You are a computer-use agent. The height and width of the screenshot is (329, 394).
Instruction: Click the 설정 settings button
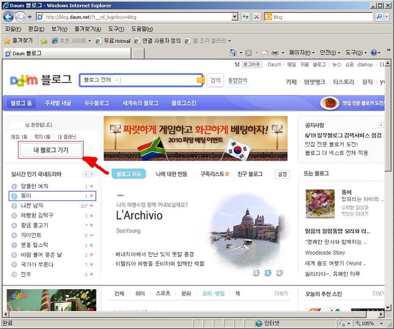tap(283, 174)
